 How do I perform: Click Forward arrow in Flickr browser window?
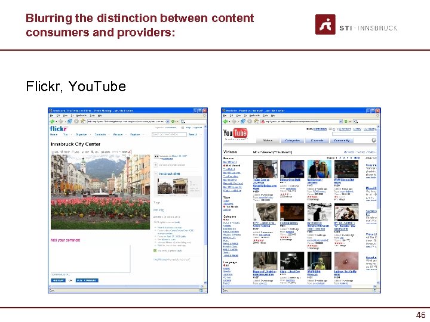(x=61, y=121)
